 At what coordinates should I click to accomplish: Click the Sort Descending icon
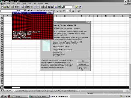(x=52, y=7)
